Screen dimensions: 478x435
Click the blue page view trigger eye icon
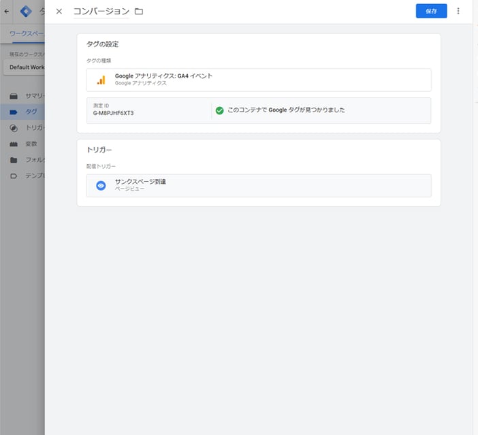pyautogui.click(x=101, y=185)
